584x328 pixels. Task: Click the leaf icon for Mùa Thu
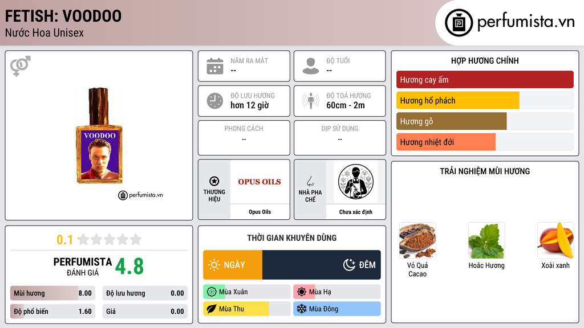212,309
